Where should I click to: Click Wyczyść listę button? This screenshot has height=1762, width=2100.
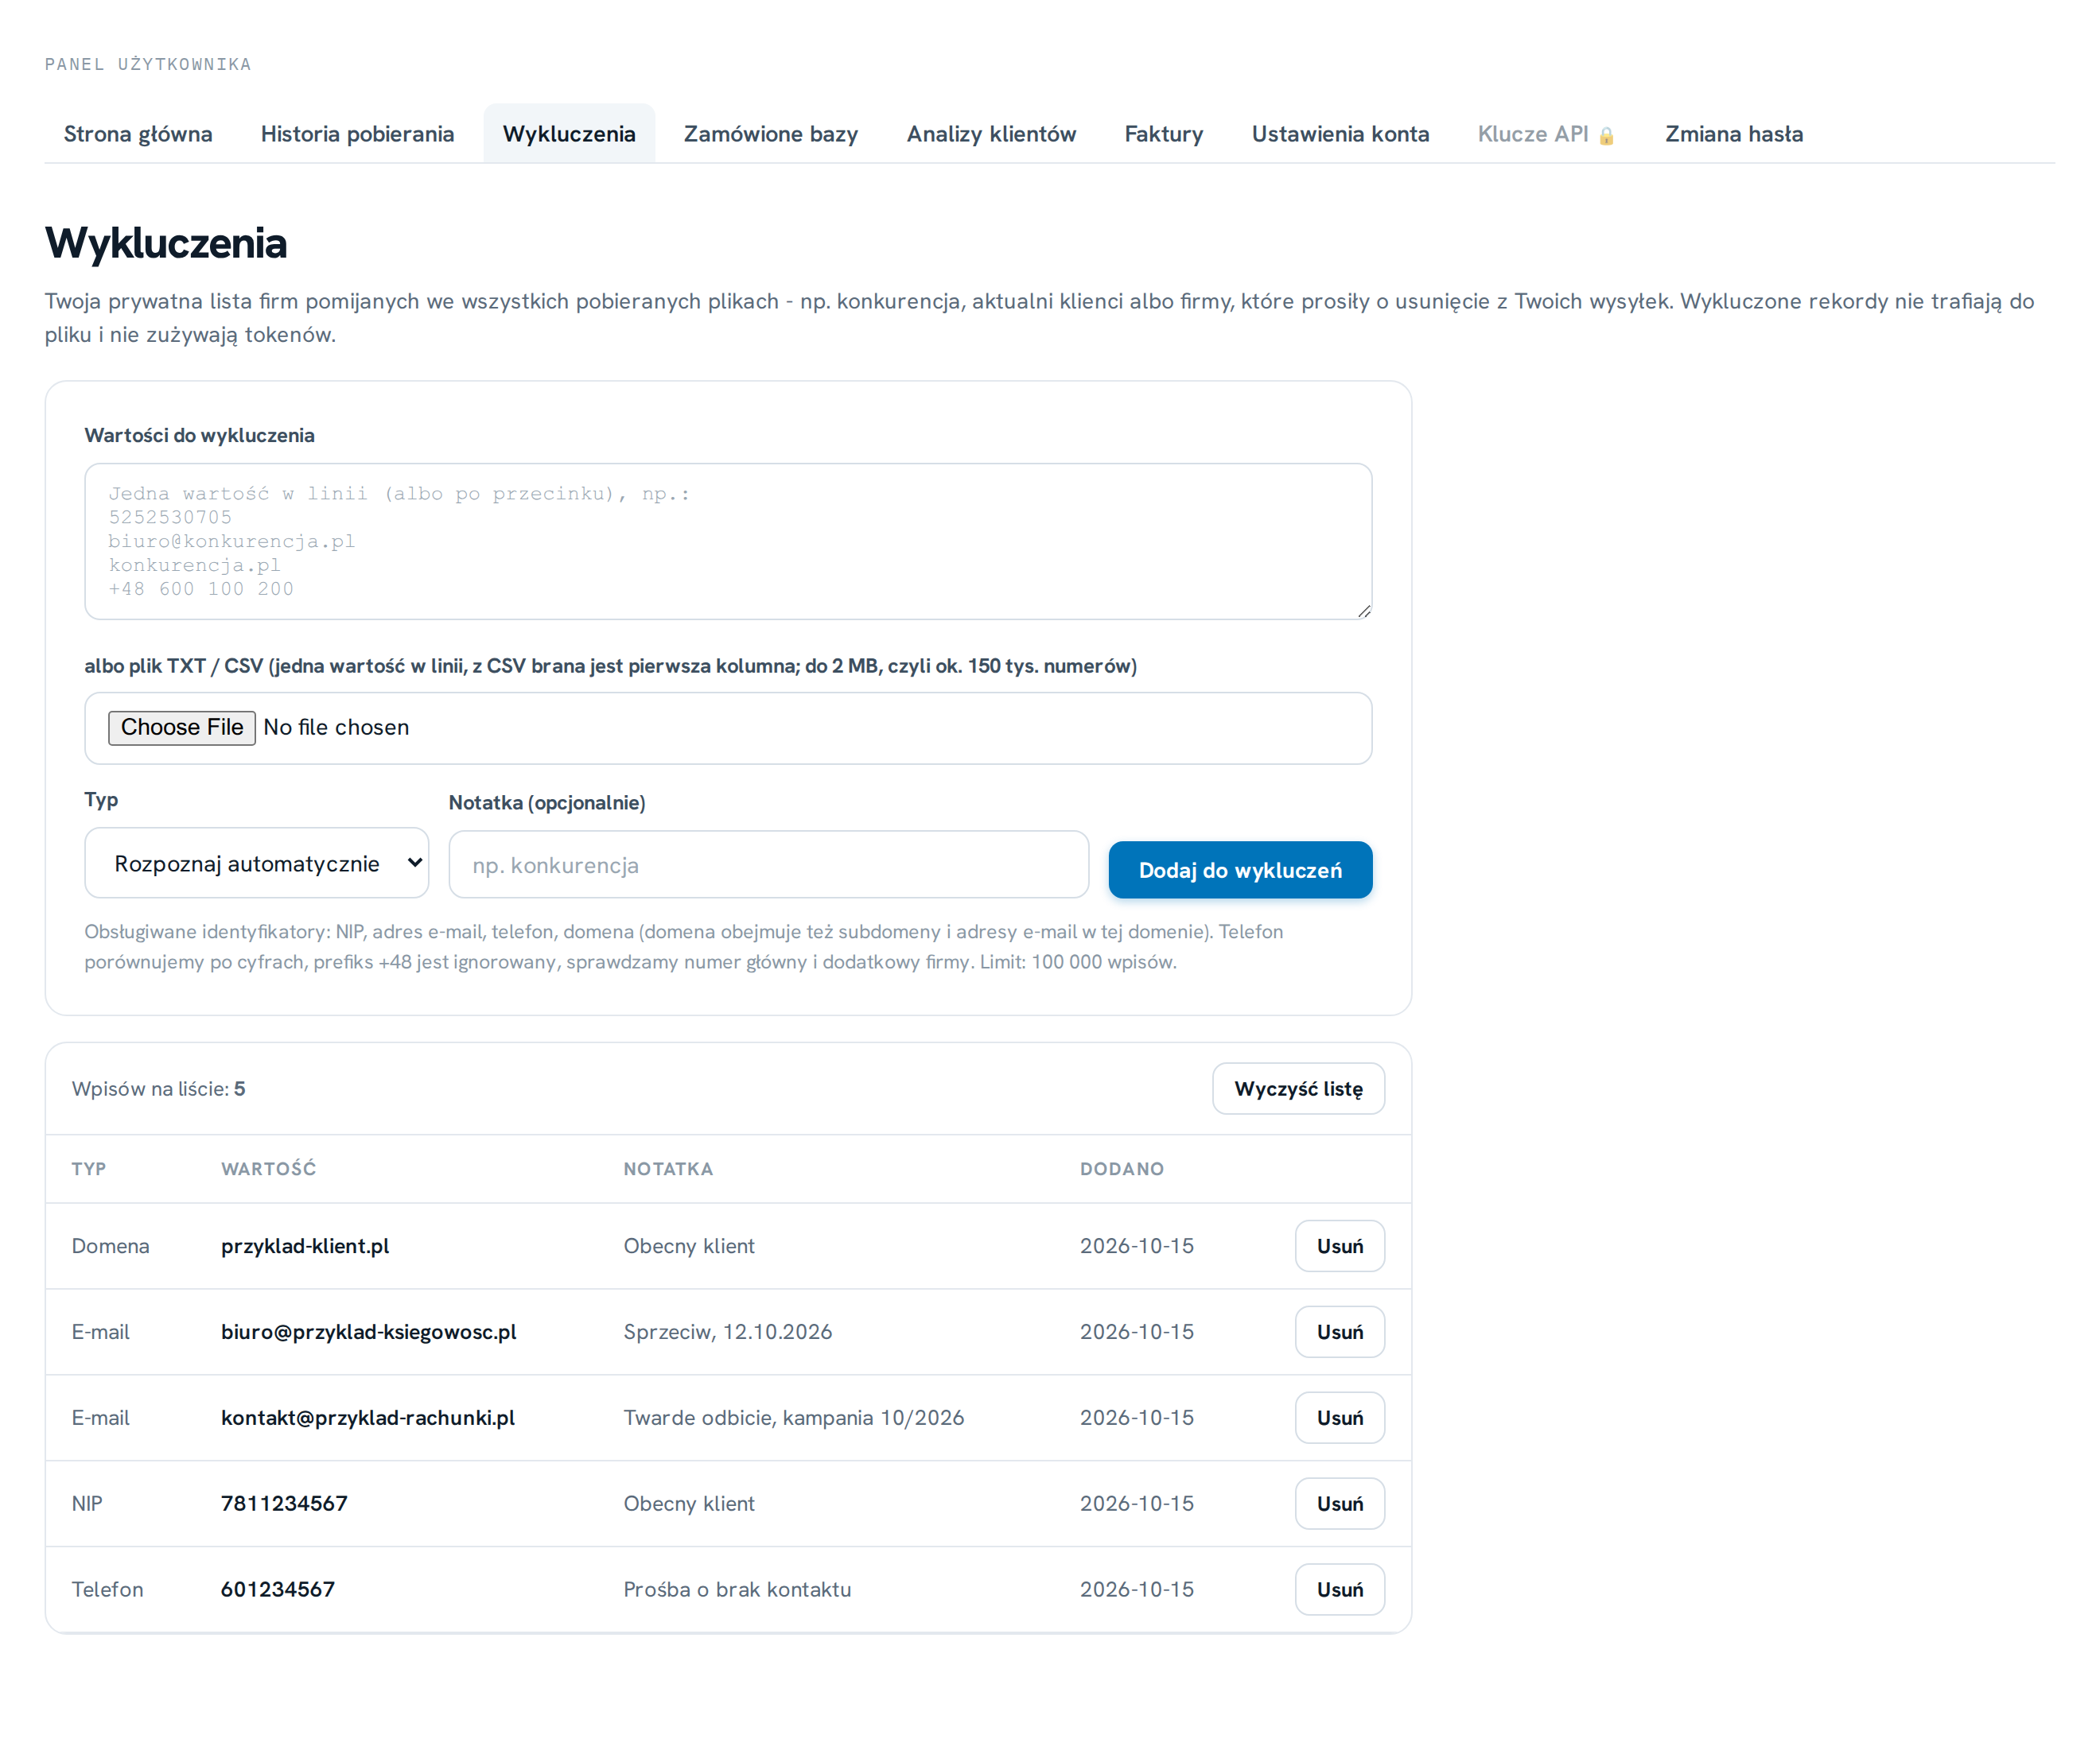1298,1089
